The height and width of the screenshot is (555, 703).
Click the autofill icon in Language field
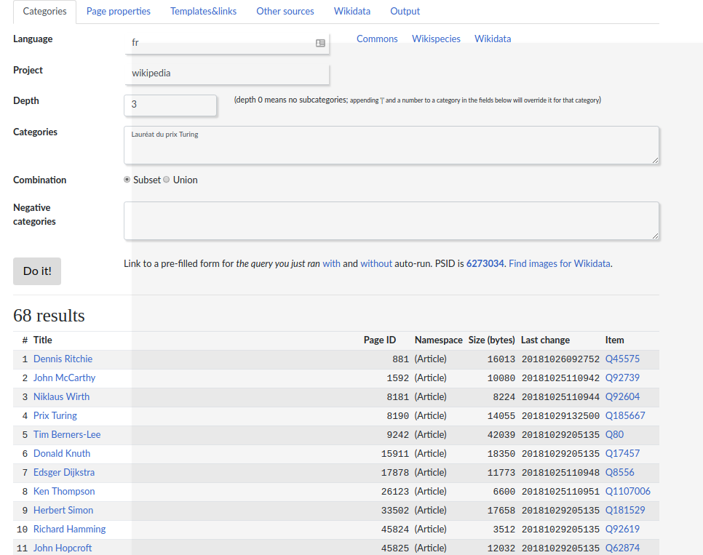(x=320, y=44)
